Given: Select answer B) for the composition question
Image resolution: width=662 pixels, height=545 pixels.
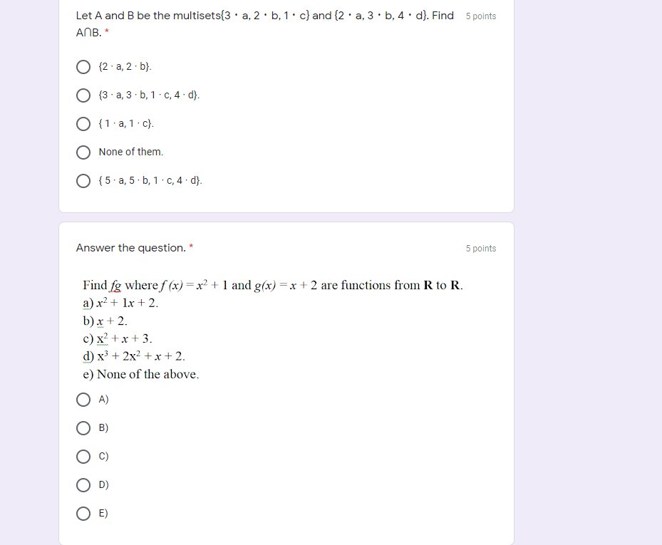Looking at the screenshot, I should pos(83,428).
